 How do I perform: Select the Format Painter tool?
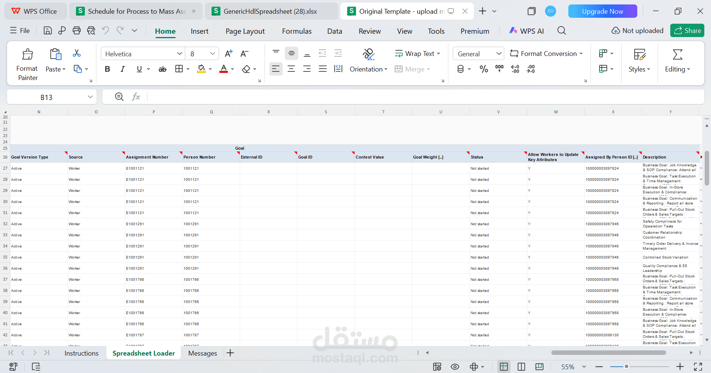tap(27, 64)
